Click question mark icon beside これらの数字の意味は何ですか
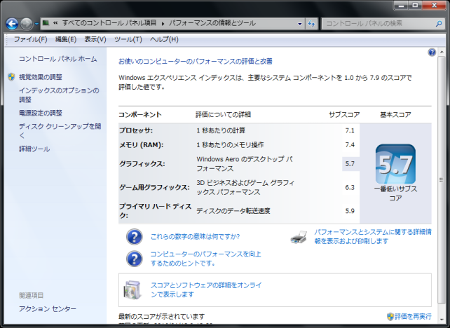The image size is (450, 328). pyautogui.click(x=135, y=237)
